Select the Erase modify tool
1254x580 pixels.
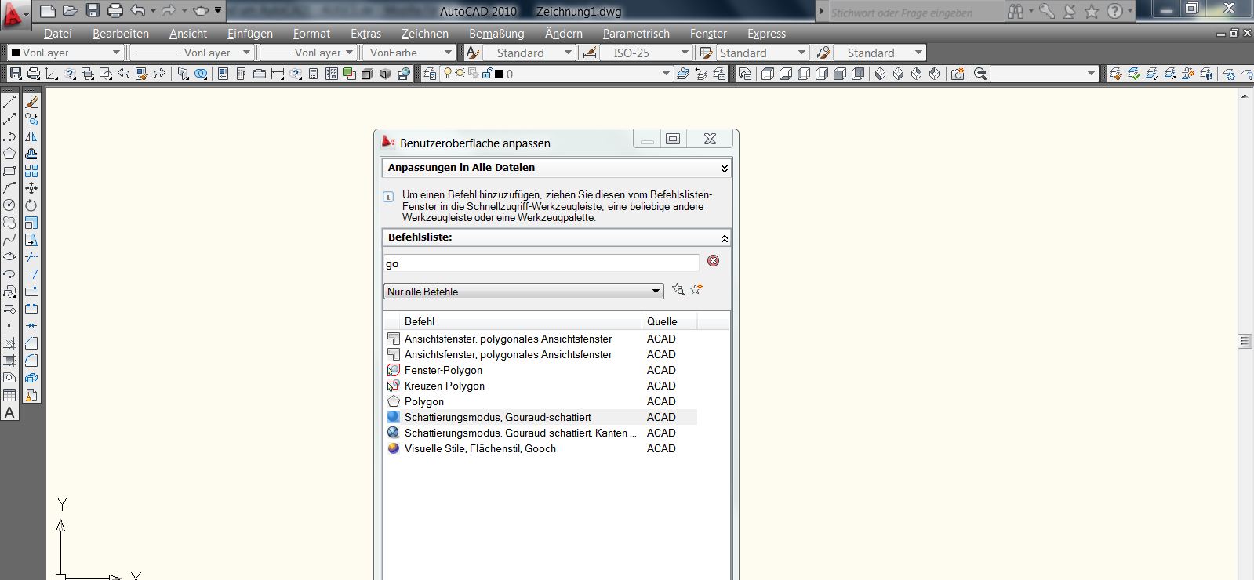(31, 102)
